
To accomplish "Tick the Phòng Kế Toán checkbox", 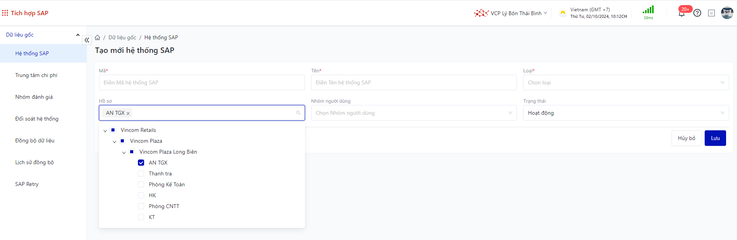I will coord(141,184).
